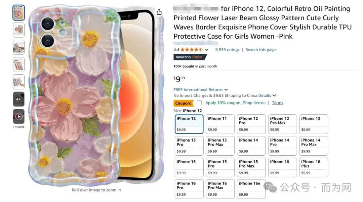Choose the iPhone 11 size option
This screenshot has width=363, height=202.
(220, 124)
